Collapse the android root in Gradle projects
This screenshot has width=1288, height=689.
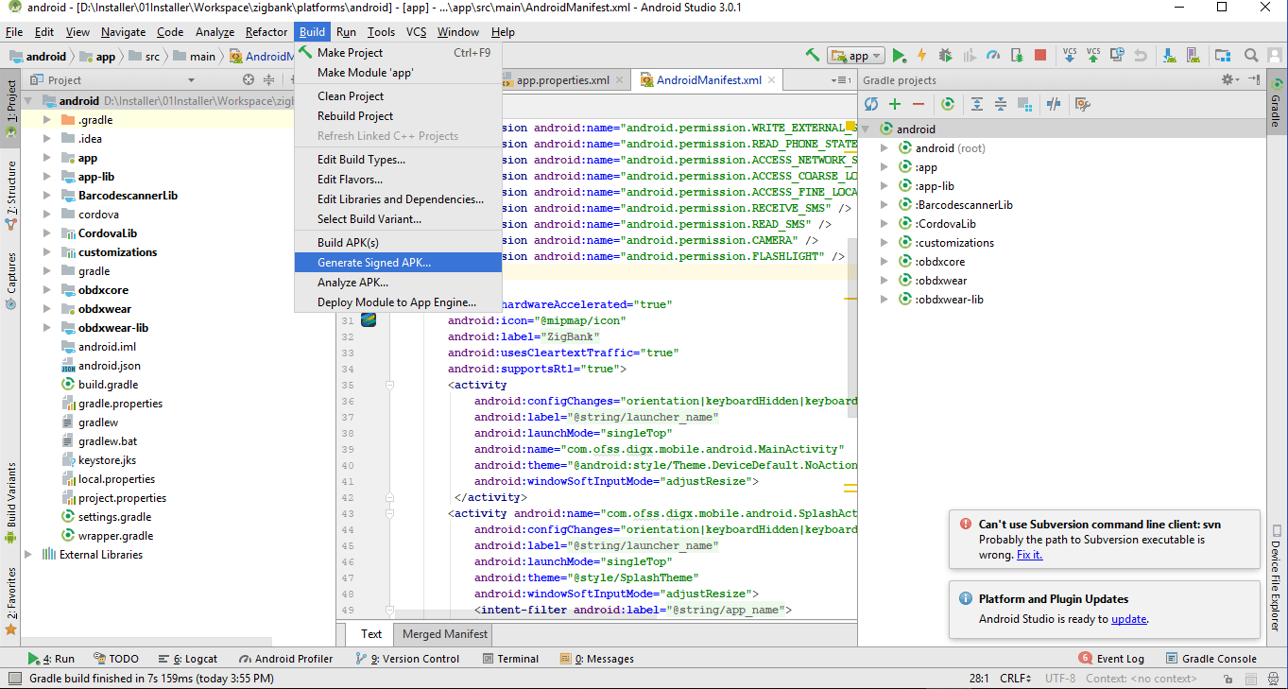(866, 129)
